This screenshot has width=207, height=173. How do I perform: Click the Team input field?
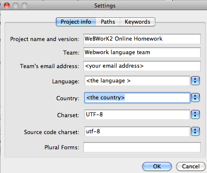(142, 52)
